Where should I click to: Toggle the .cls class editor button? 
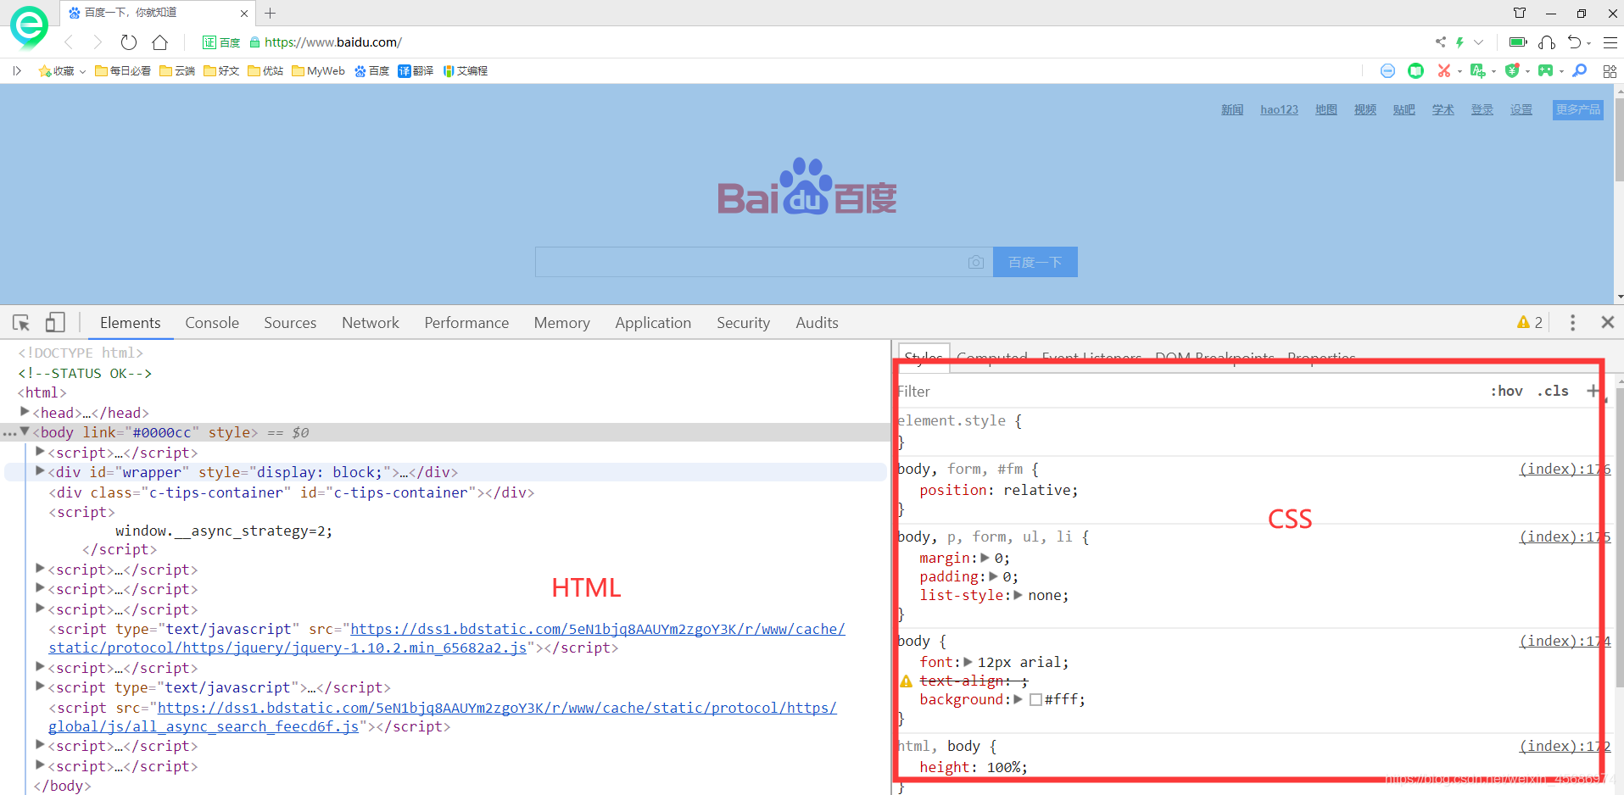click(1553, 391)
